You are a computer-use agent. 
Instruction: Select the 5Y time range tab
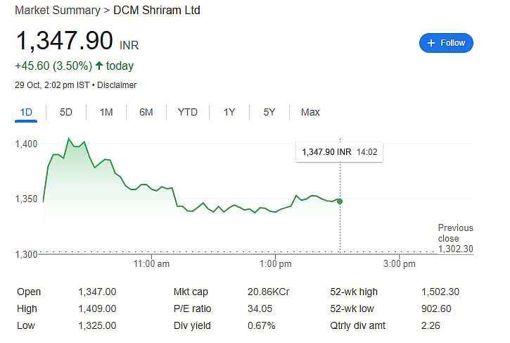pyautogui.click(x=269, y=112)
